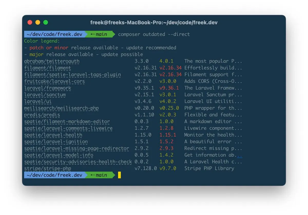Viewport: 308px width, 215px height.
Task: Click latest version 1.5.2 for laravel-ignition
Action: pyautogui.click(x=166, y=141)
